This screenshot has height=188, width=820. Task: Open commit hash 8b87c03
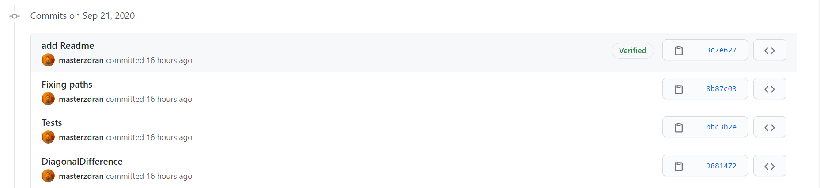721,89
